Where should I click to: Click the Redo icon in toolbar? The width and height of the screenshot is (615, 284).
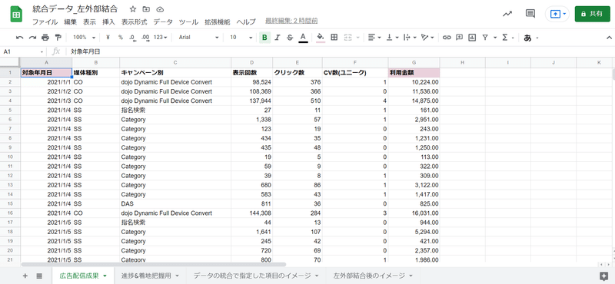point(32,38)
